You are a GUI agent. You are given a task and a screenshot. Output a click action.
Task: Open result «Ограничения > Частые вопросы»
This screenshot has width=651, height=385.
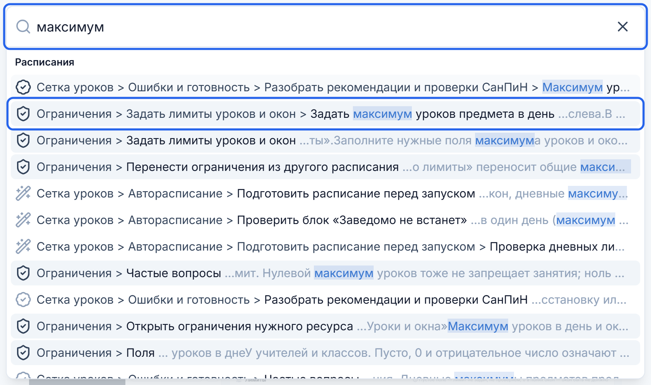point(325,273)
